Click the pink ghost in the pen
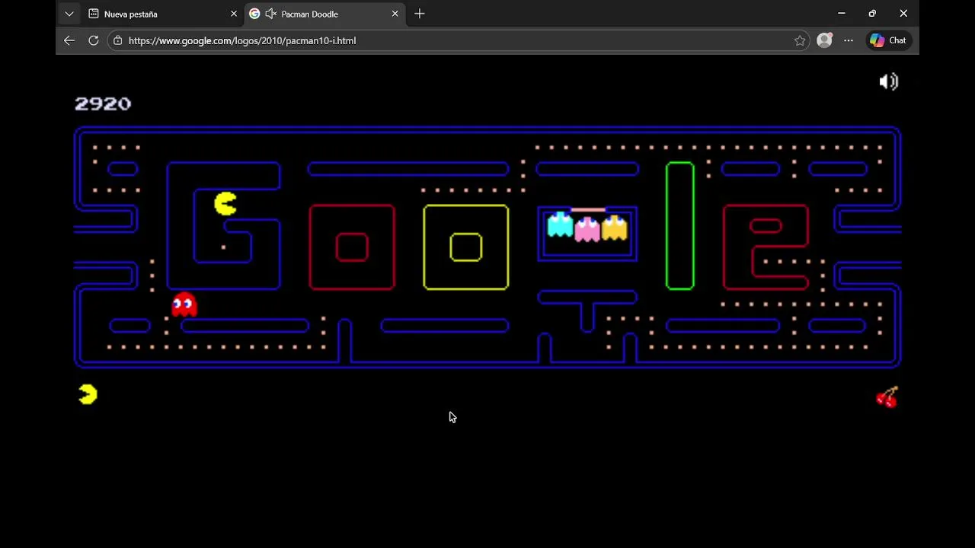 click(x=587, y=228)
